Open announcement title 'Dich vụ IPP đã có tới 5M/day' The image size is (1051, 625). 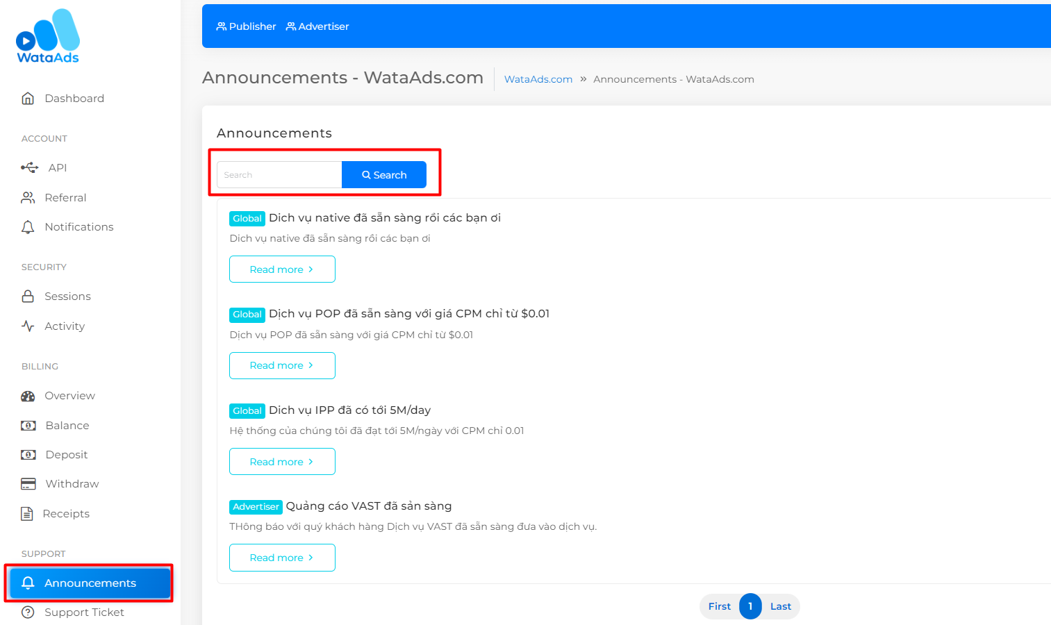(349, 410)
